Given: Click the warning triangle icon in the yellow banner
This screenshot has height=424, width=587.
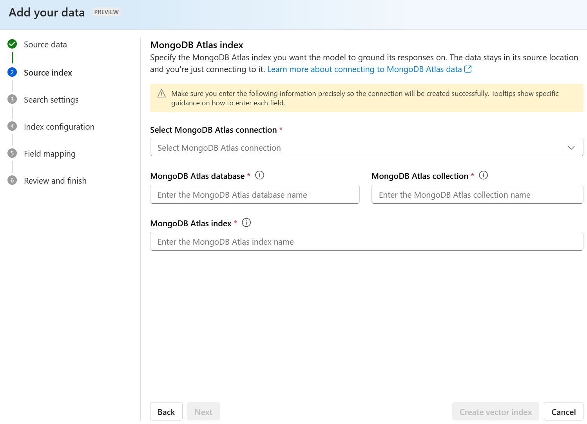Looking at the screenshot, I should (x=161, y=94).
